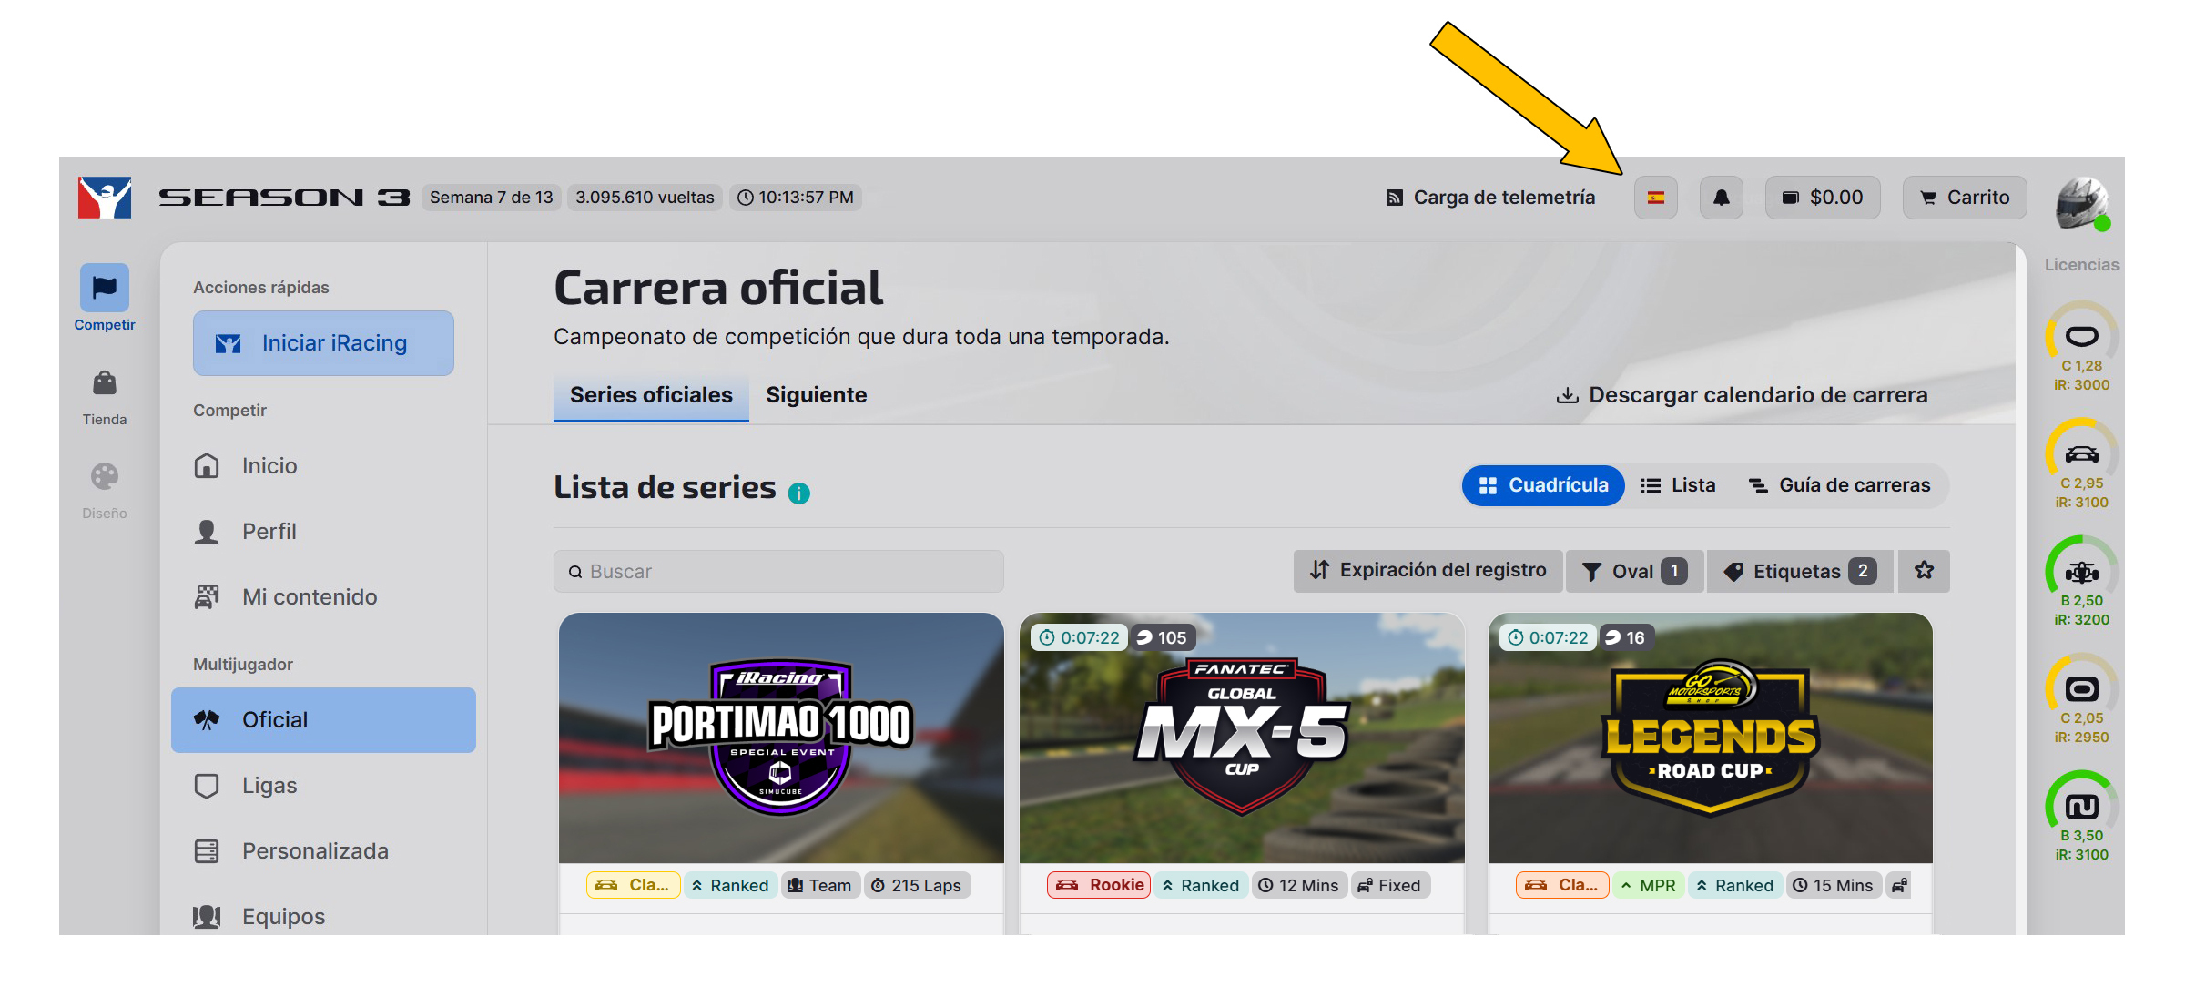Click the 0:07:22 timer on MX-5 card
Viewport: 2185px width, 997px height.
click(1080, 637)
